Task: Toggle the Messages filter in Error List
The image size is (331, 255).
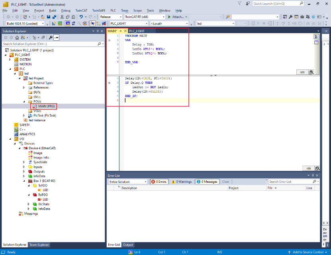Action: 207,182
